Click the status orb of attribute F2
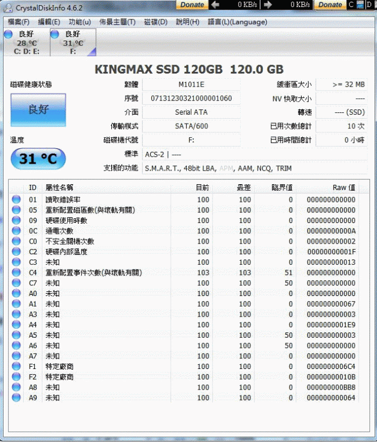377x442 pixels. [x=16, y=377]
